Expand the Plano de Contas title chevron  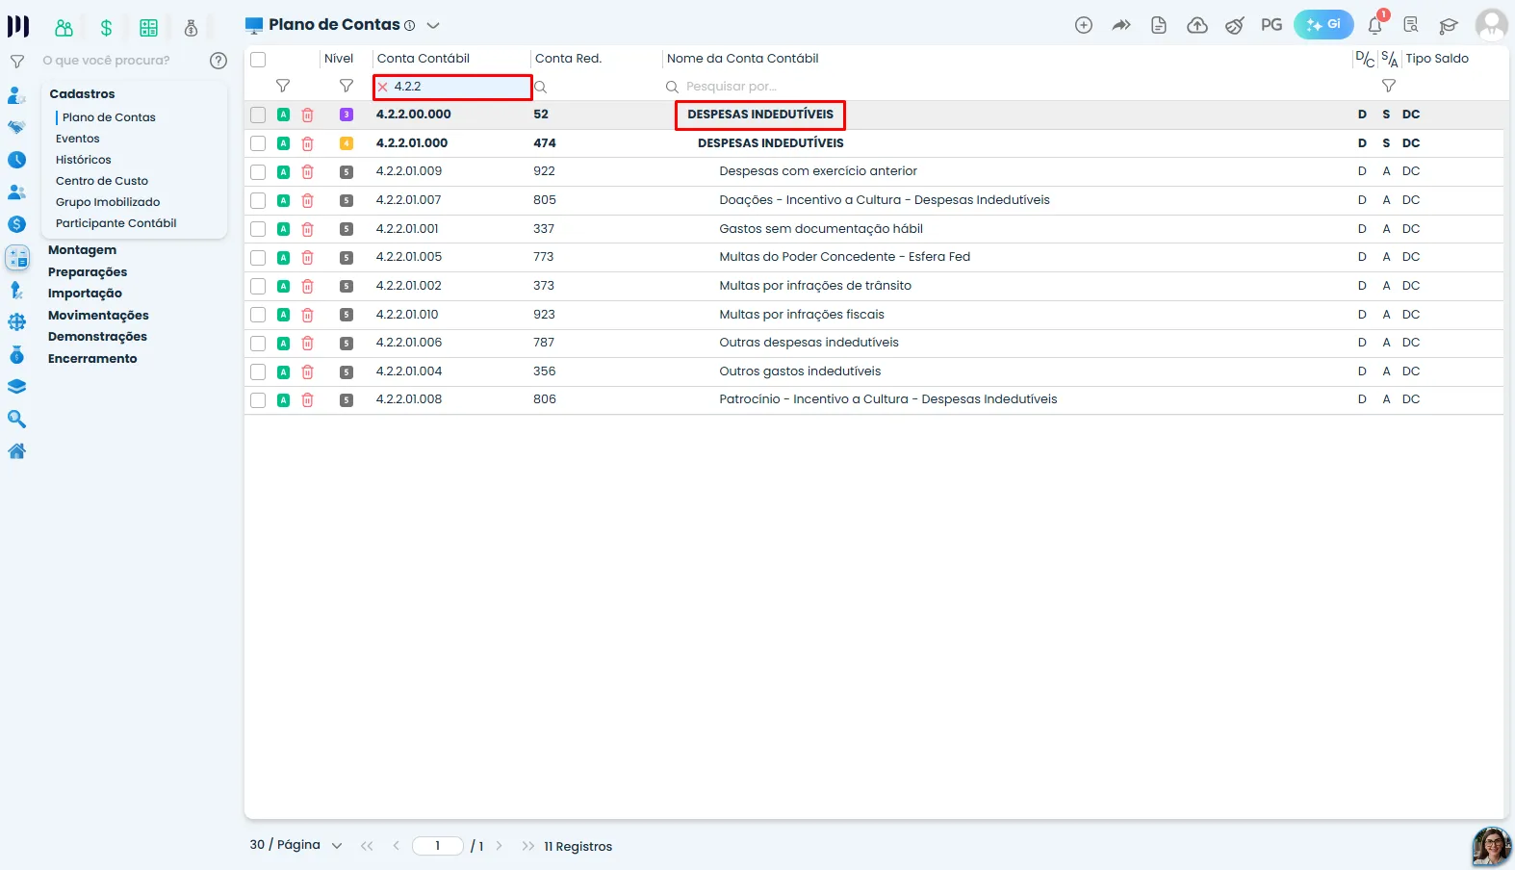[433, 26]
